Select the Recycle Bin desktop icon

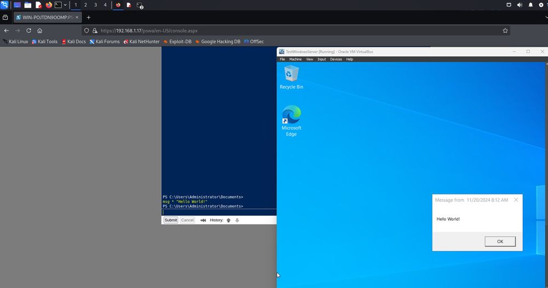[x=292, y=78]
